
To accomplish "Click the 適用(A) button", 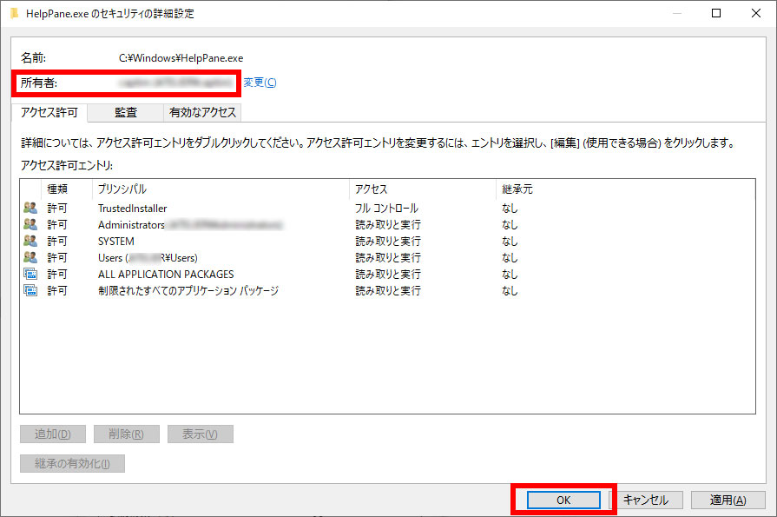I will tap(728, 500).
